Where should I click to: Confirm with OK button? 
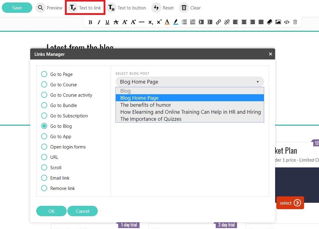click(x=51, y=211)
